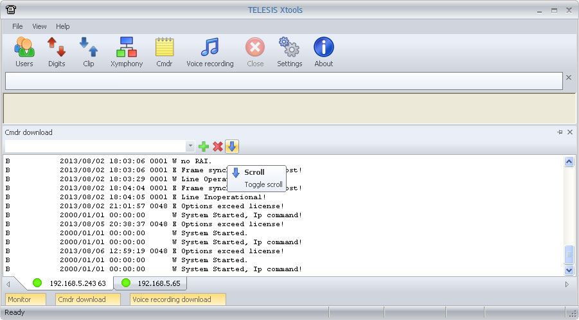Click the green plus add icon
Screen dimensions: 579x320
coord(204,147)
